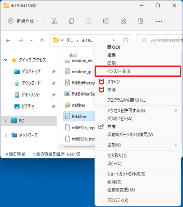Go forward with the right arrow
The image size is (183, 207).
[20, 40]
